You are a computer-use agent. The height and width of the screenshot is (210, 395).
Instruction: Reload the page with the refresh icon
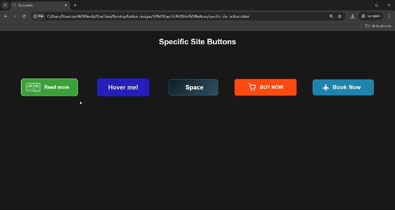coord(24,16)
